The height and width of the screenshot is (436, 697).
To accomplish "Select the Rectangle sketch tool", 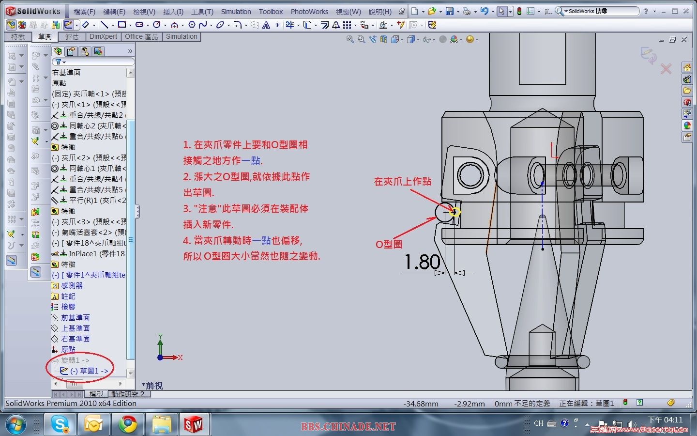I will [122, 25].
